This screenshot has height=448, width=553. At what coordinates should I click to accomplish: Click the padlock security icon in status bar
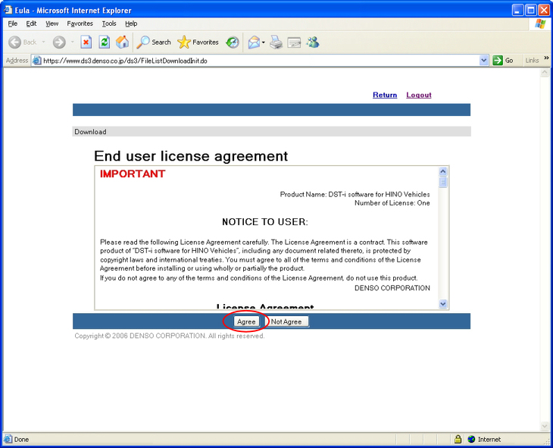click(x=458, y=439)
